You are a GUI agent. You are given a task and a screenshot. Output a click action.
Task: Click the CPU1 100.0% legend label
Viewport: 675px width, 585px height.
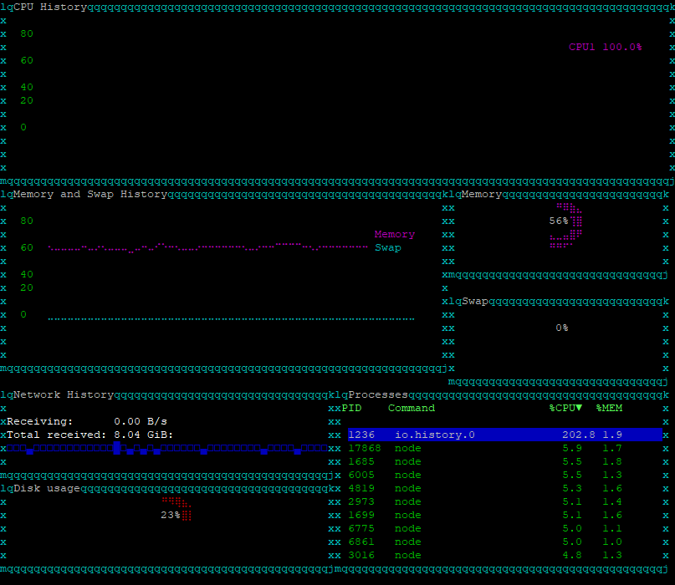pos(606,47)
